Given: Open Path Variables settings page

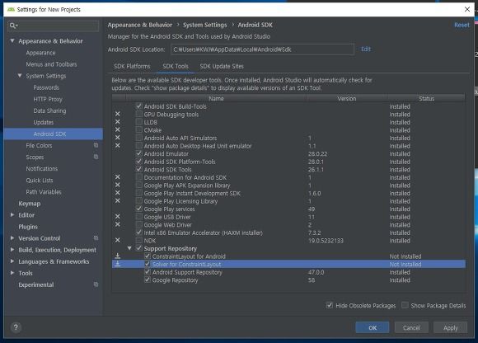Looking at the screenshot, I should point(44,192).
